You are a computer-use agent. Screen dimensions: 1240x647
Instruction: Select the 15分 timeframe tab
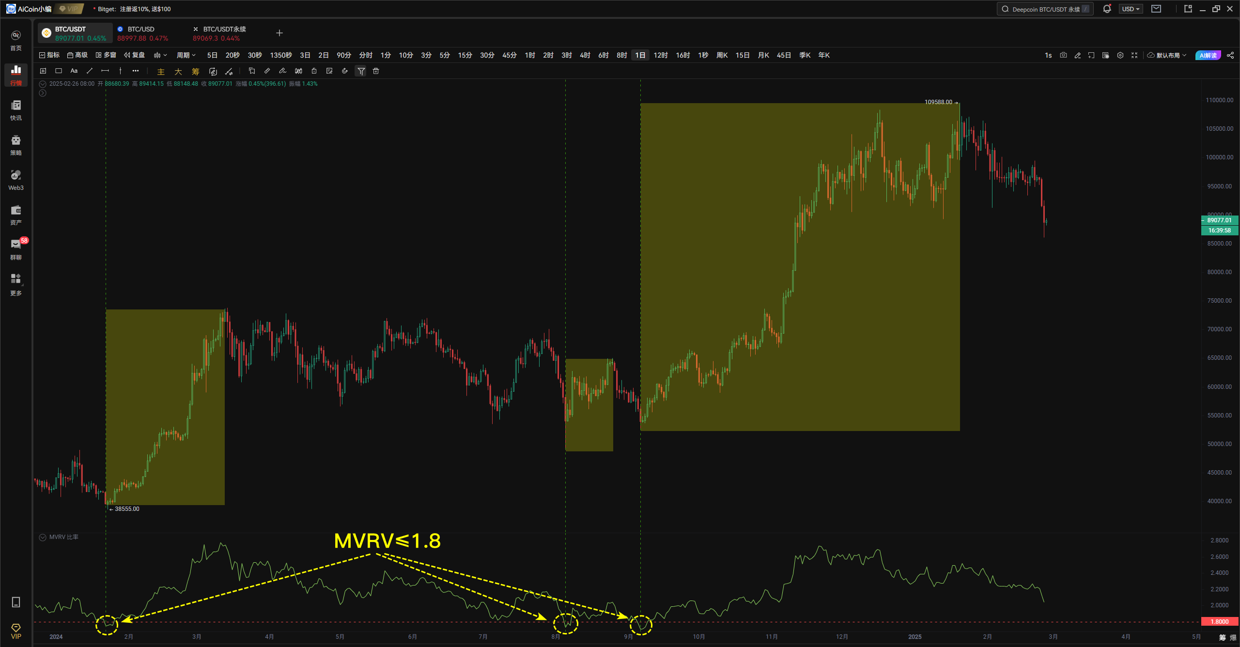[465, 55]
